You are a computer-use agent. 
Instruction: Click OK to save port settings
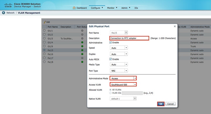(161, 104)
